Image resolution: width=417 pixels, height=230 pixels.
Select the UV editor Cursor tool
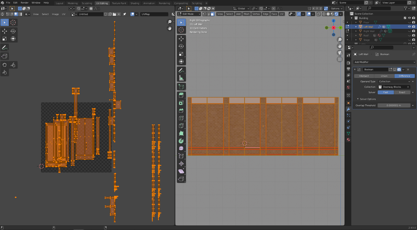(13, 22)
